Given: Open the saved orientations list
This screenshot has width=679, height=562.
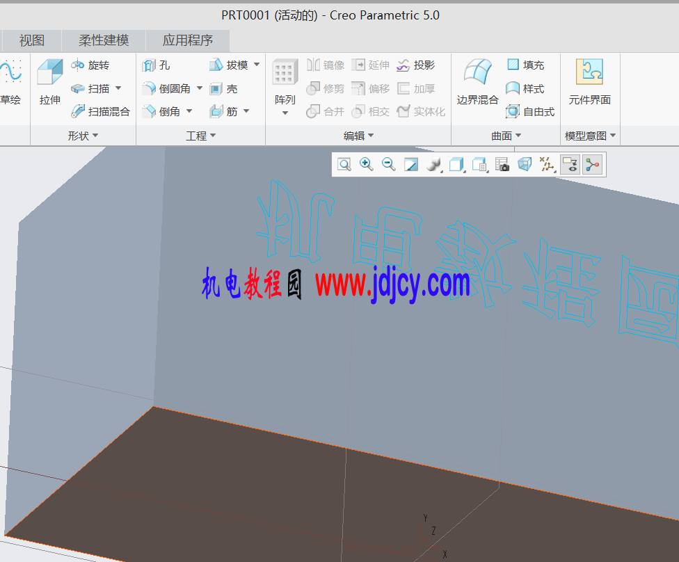Looking at the screenshot, I should pos(480,165).
